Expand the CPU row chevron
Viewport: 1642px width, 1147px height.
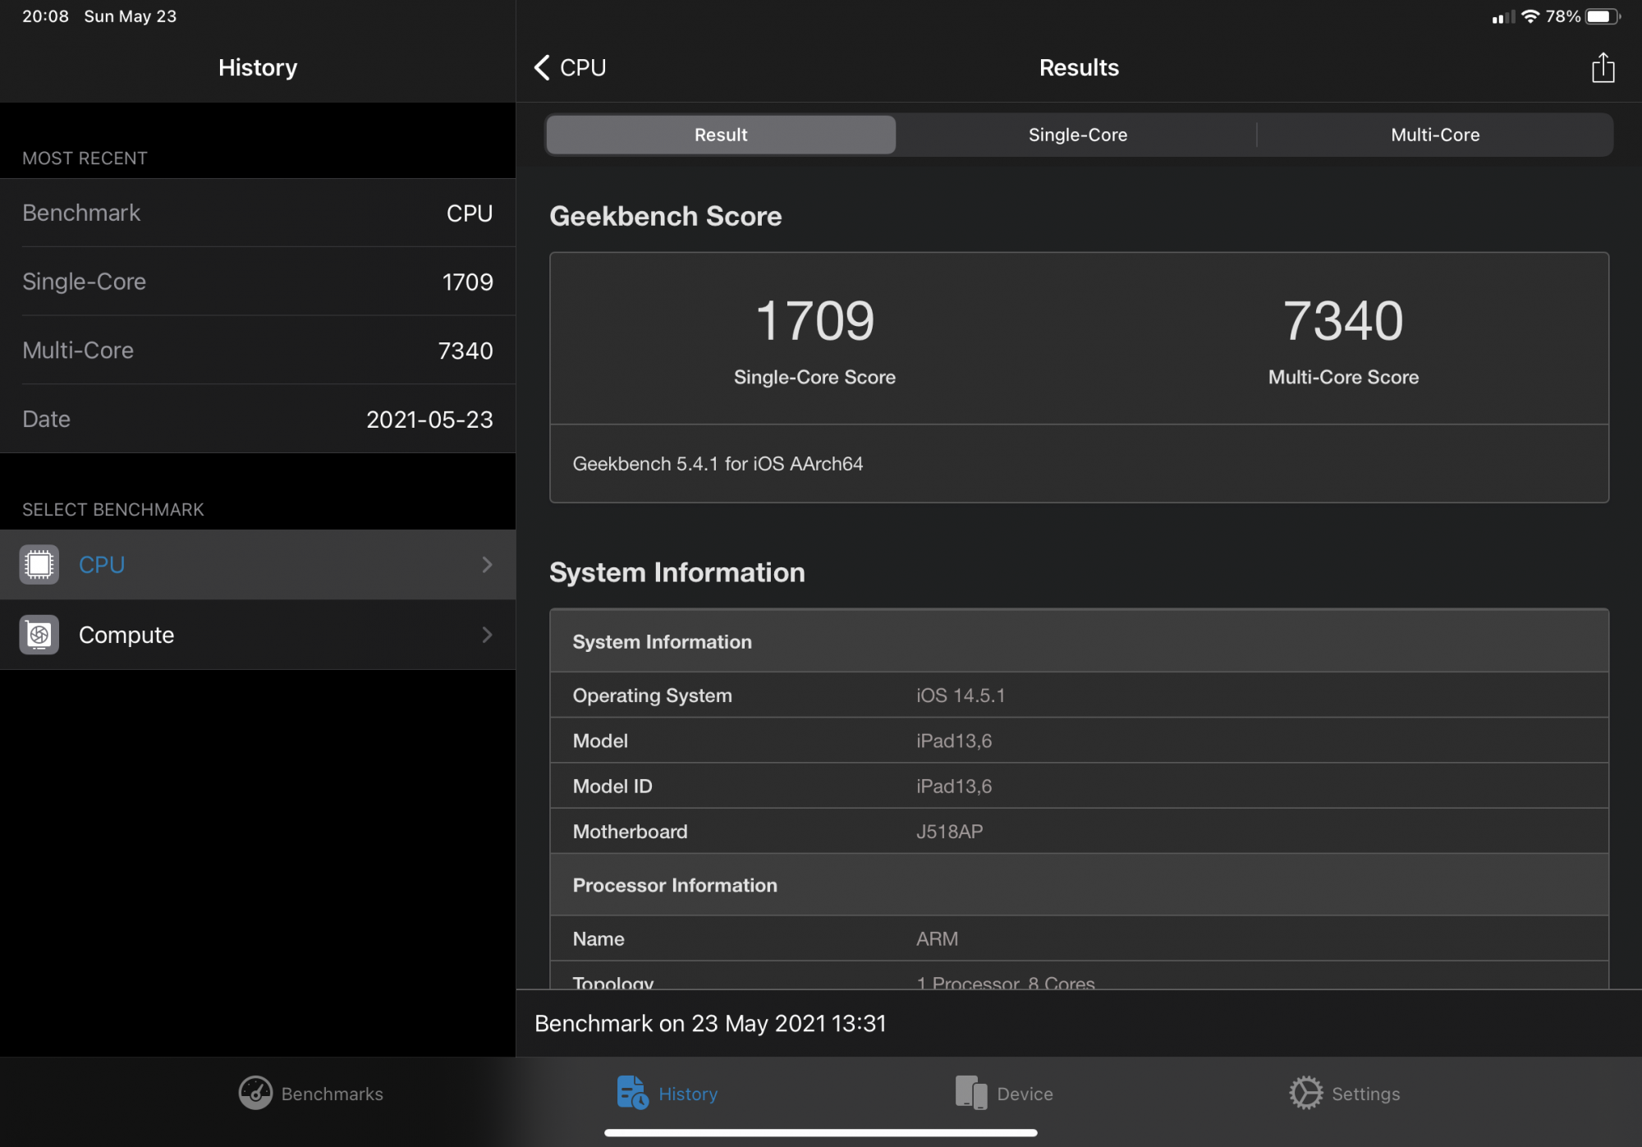(487, 565)
